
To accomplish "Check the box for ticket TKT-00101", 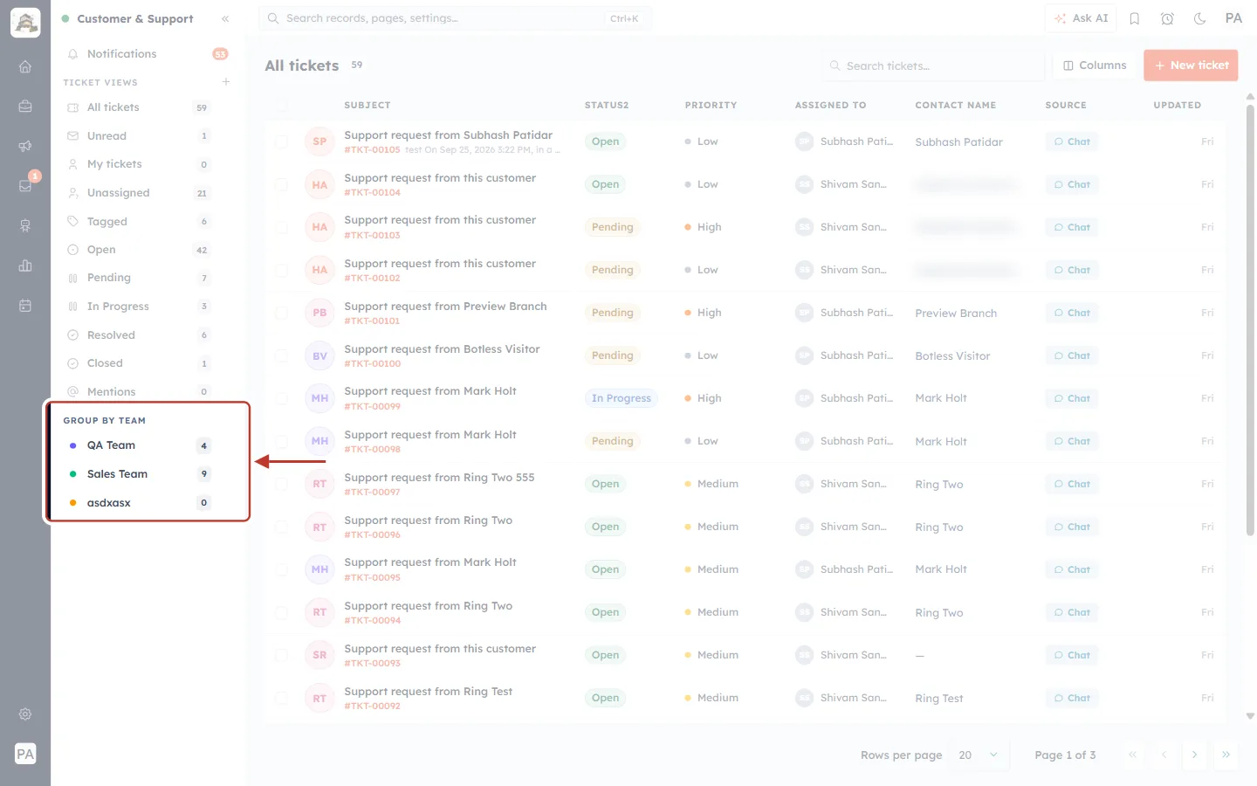I will [281, 313].
